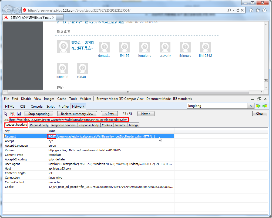The width and height of the screenshot is (272, 218).
Task: Click the address bar search magnifier icon
Action: 229,10
